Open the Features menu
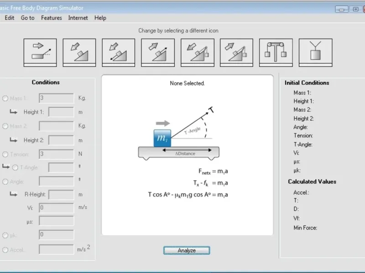The image size is (365, 273). coord(52,18)
